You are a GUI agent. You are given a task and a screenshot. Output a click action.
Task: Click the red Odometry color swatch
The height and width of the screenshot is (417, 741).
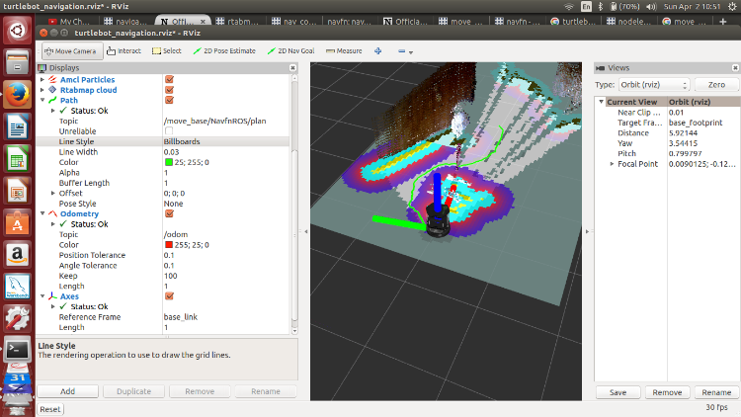[x=169, y=245]
